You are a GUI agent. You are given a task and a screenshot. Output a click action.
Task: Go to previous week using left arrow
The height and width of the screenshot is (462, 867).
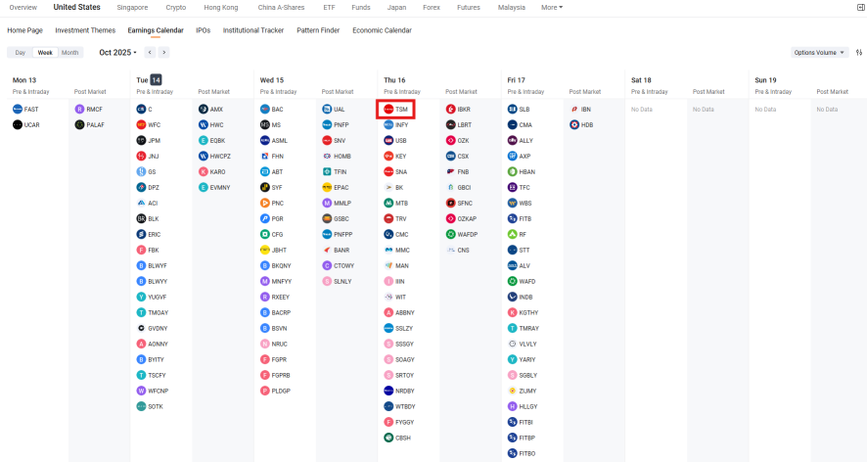pyautogui.click(x=150, y=53)
